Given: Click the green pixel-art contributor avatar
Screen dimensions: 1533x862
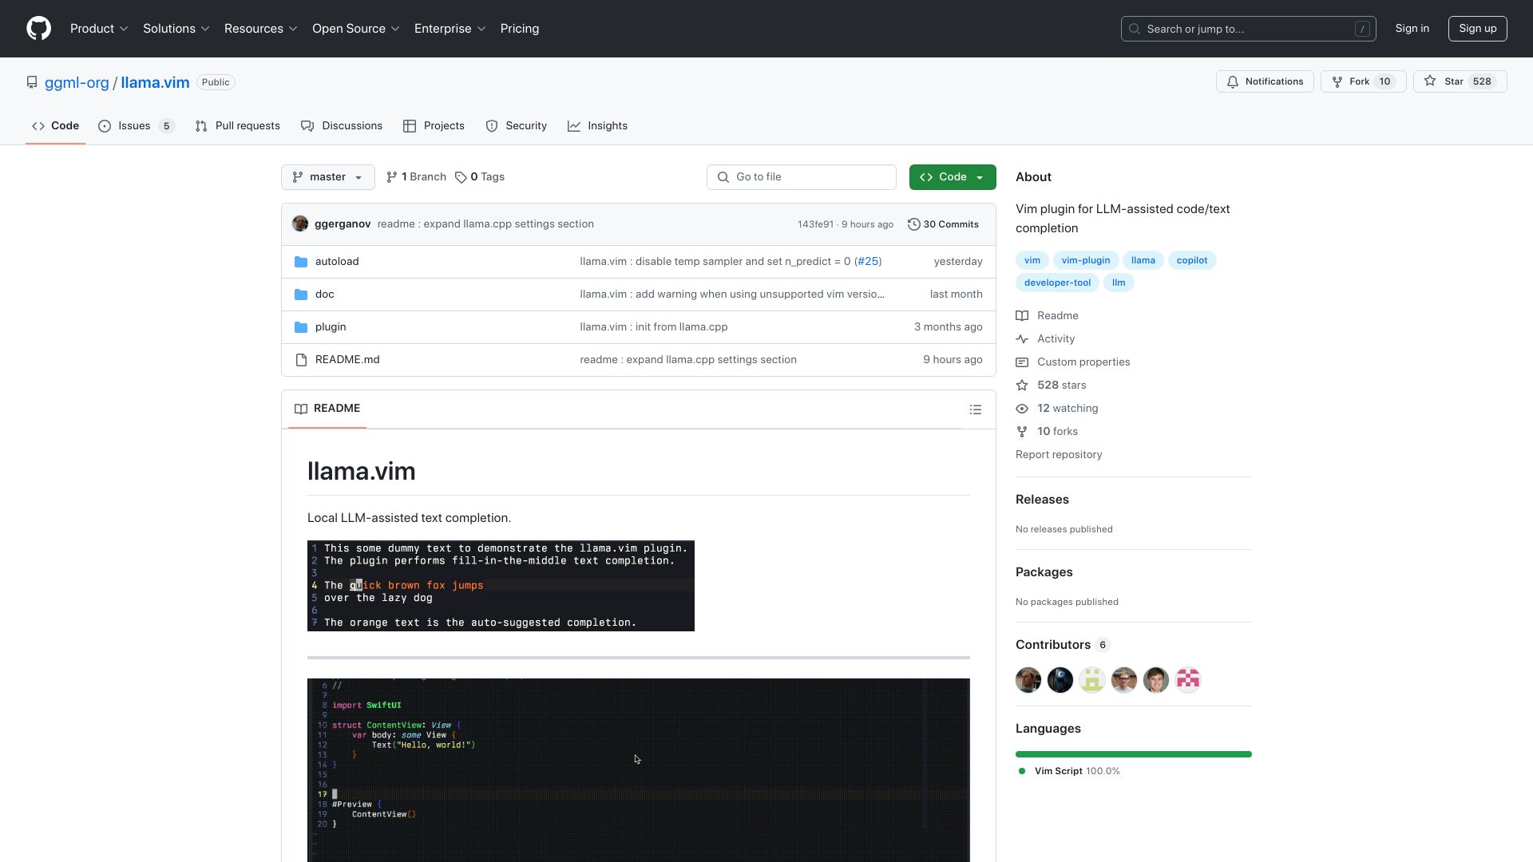Looking at the screenshot, I should 1092,680.
